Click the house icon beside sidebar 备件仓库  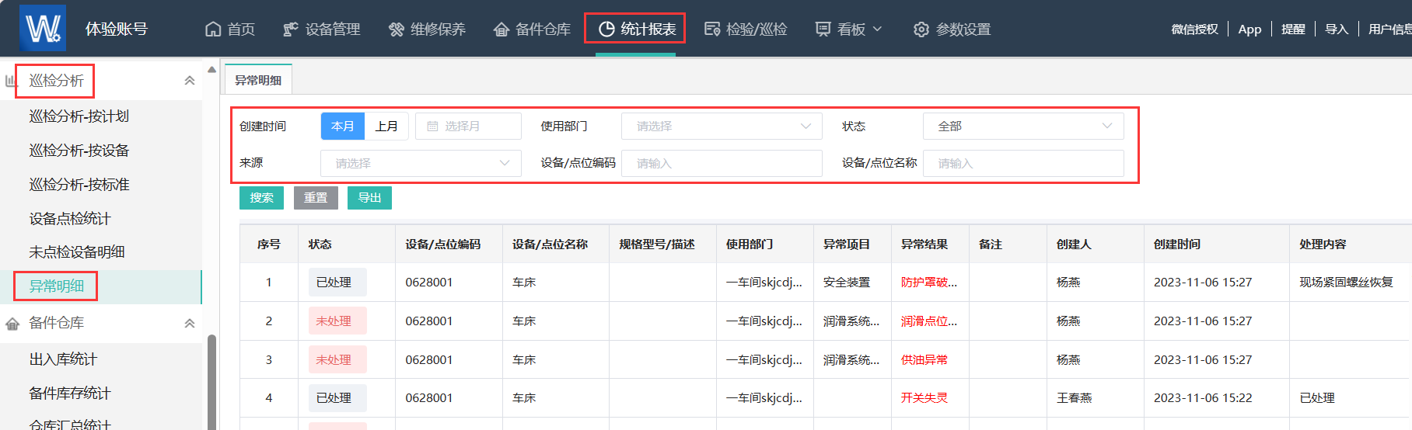[x=12, y=324]
